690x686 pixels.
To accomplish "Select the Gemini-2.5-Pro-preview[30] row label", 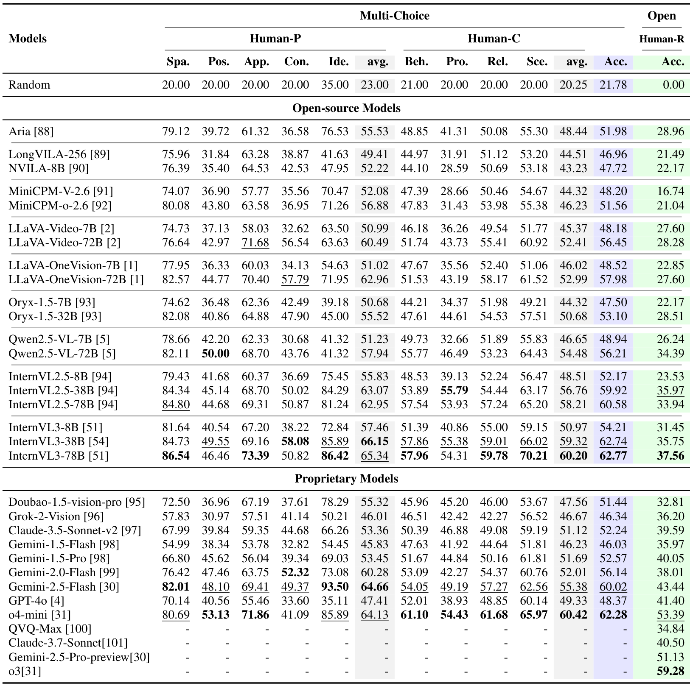I will click(x=79, y=657).
